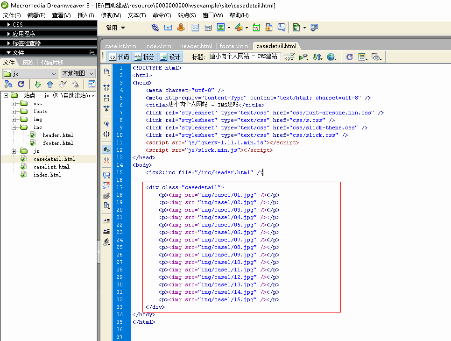Click the Balance Braces icon
451x341 pixels.
(106, 134)
